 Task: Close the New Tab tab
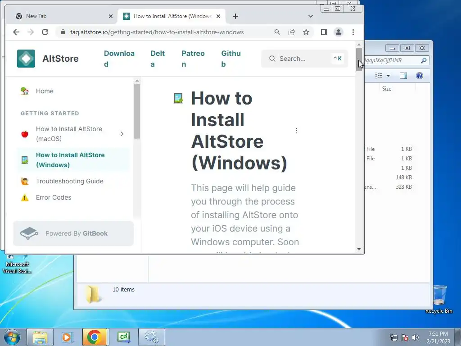pos(111,16)
